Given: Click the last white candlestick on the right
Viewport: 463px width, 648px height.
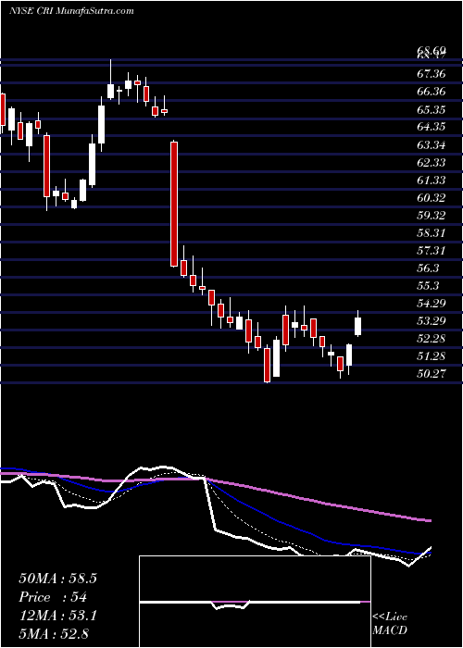Looking at the screenshot, I should [358, 326].
